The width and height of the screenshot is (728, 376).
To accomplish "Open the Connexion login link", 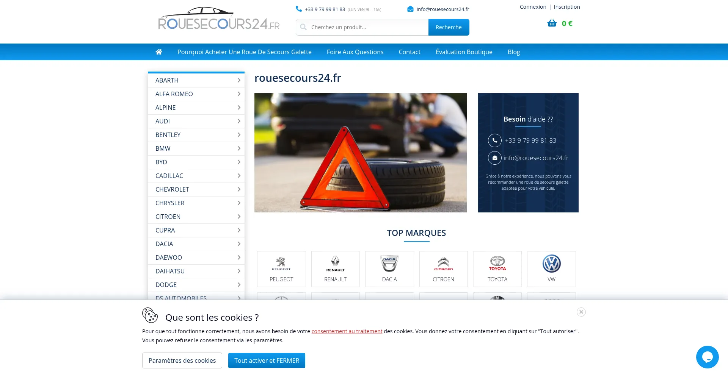I will pyautogui.click(x=533, y=7).
